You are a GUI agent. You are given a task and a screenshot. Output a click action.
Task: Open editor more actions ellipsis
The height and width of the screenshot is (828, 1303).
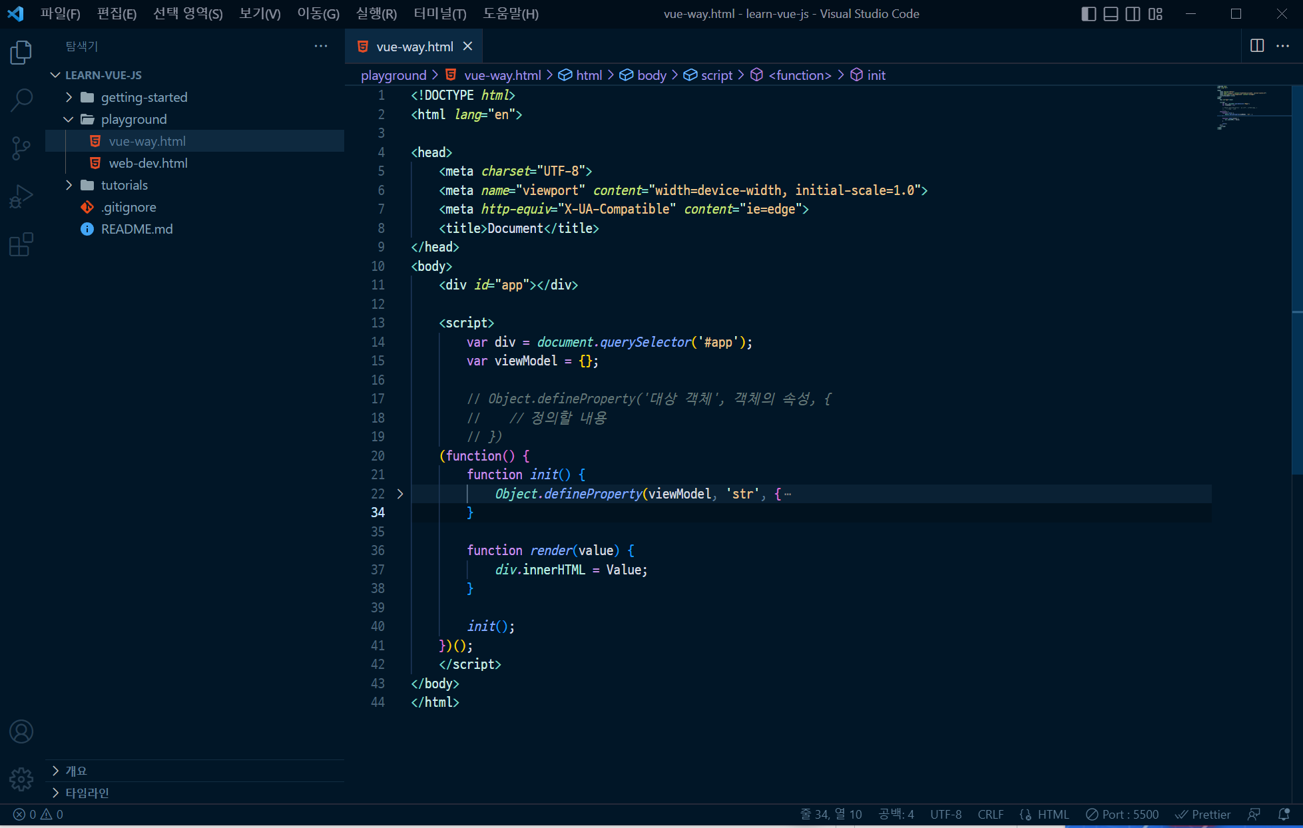pyautogui.click(x=1282, y=46)
